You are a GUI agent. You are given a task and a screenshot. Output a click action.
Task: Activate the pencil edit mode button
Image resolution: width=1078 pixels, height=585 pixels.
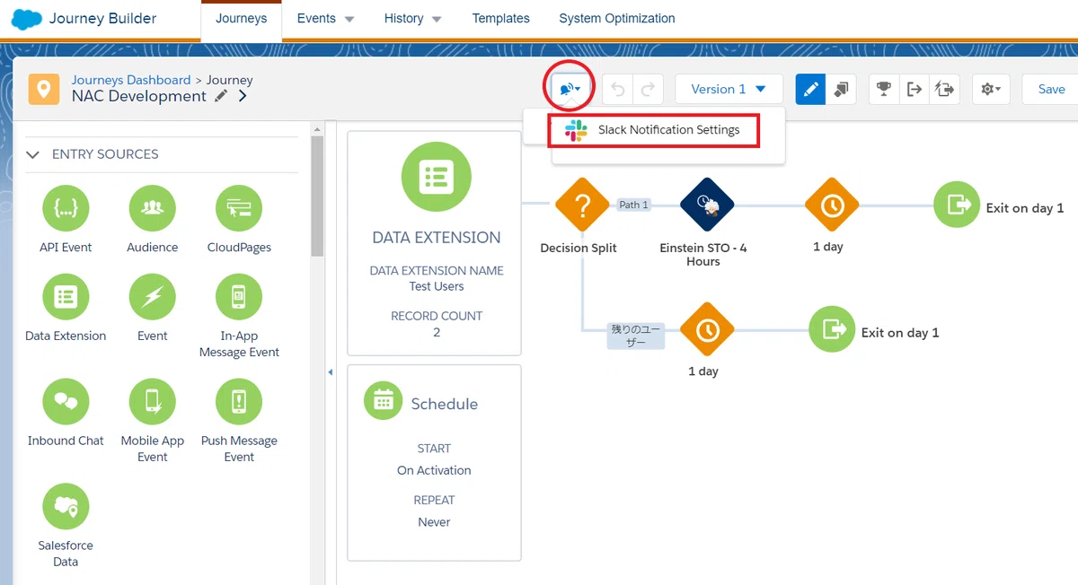pyautogui.click(x=811, y=89)
